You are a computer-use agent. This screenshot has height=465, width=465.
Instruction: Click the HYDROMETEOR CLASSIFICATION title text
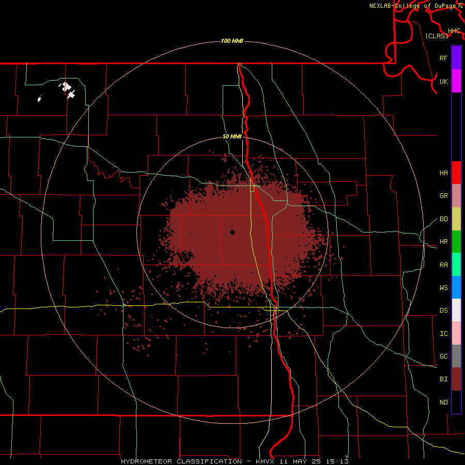(x=181, y=461)
